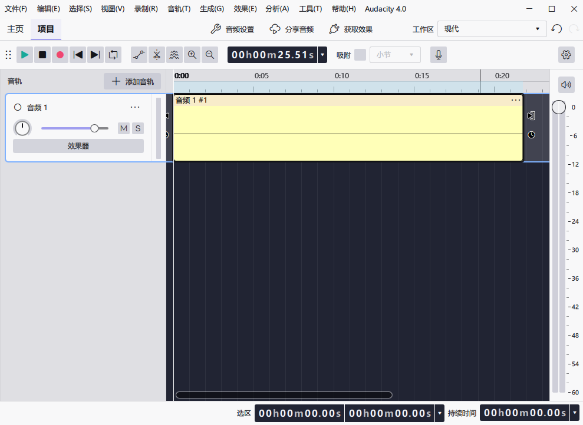Viewport: 583px width, 425px height.
Task: Click the clock stretch icon beside clip
Action: (532, 135)
